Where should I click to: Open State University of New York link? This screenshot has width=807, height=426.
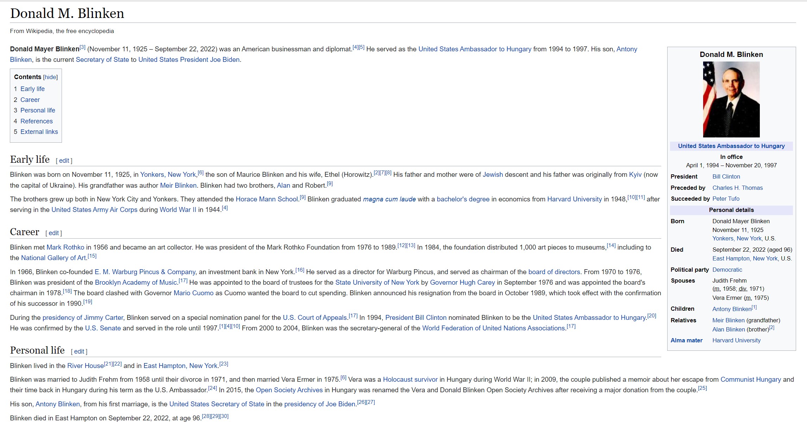point(377,283)
